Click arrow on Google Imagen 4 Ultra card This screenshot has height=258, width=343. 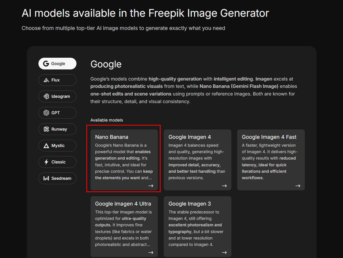[151, 252]
